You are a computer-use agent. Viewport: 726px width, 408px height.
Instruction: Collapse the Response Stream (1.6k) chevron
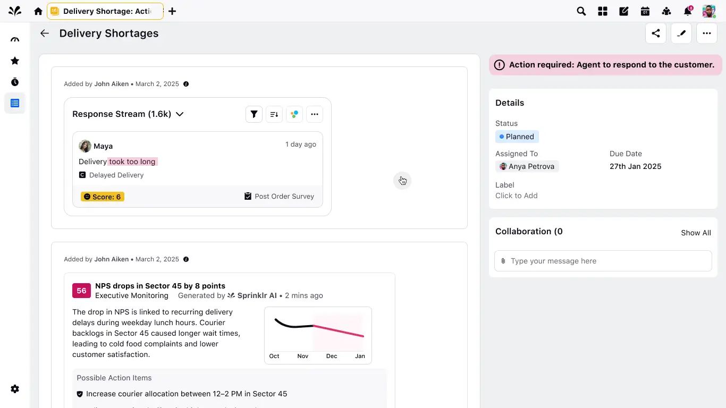pyautogui.click(x=180, y=114)
